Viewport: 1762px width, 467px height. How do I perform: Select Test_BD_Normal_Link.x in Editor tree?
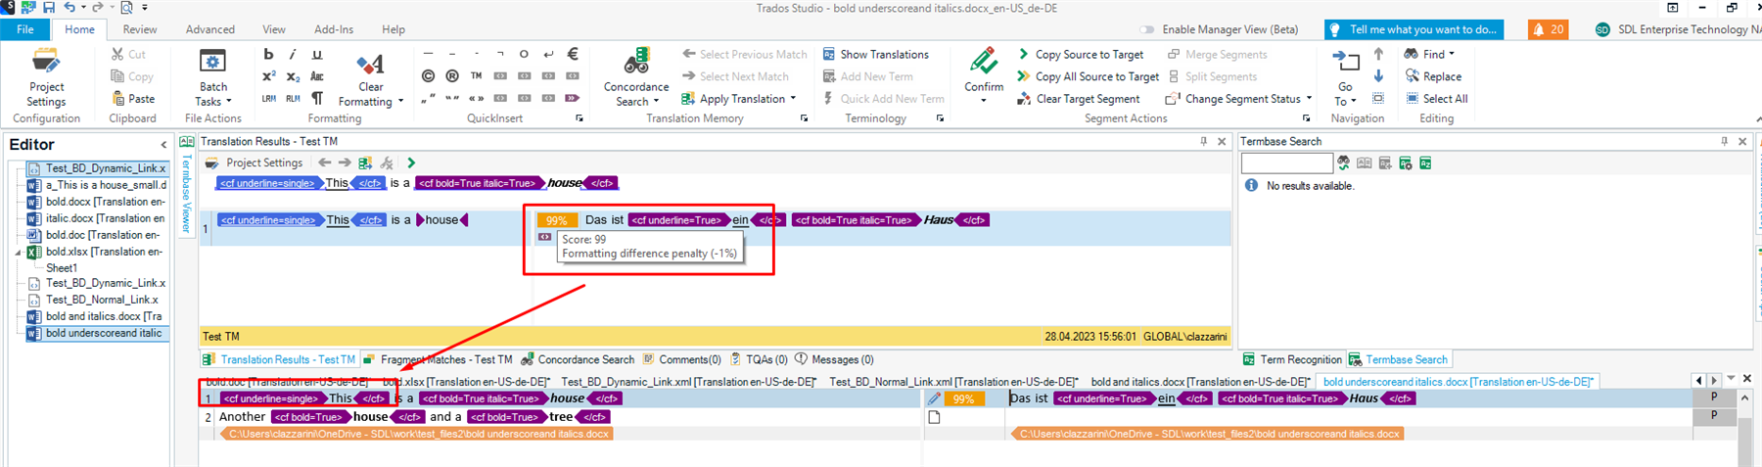(x=93, y=300)
